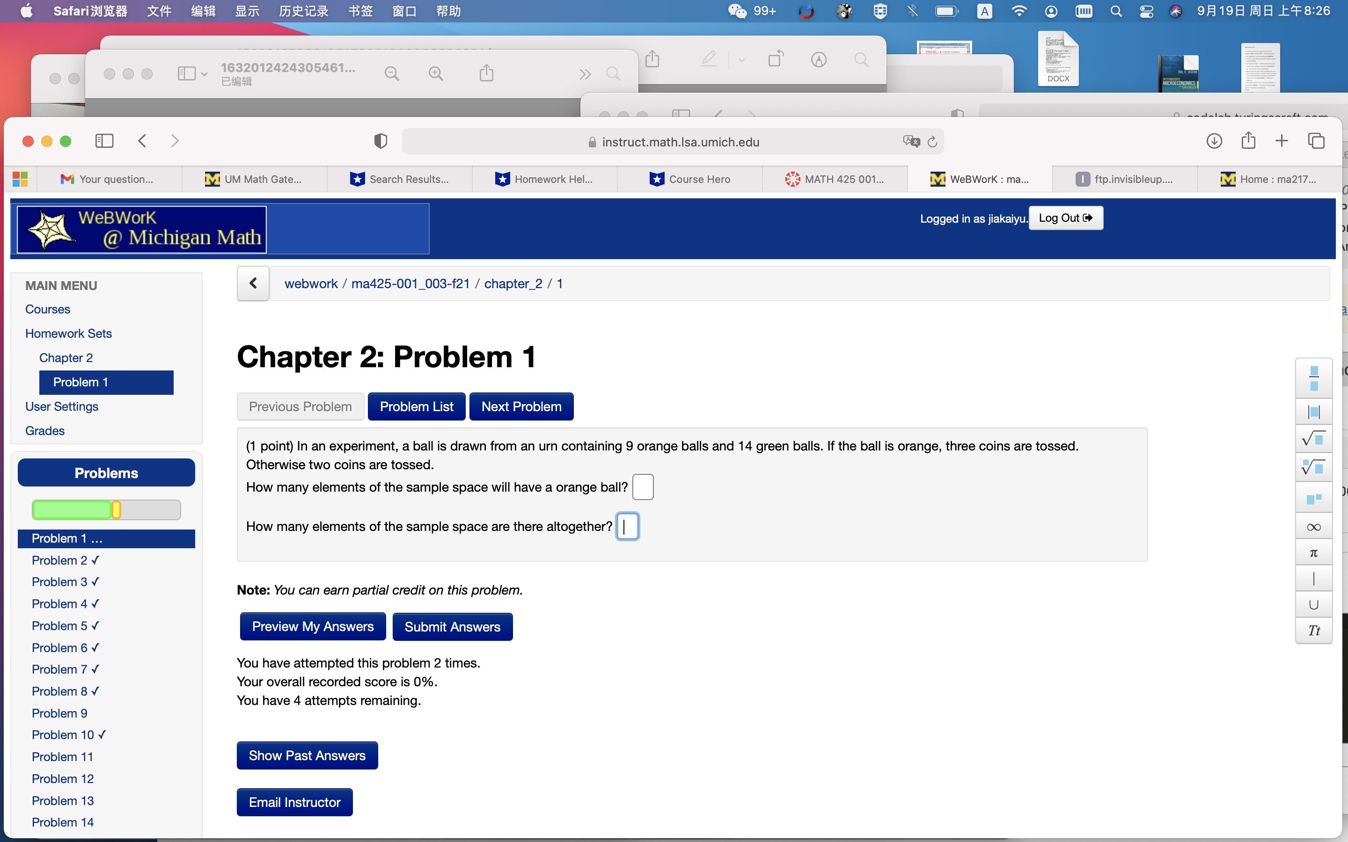Open the chapter_2 breadcrumb link
This screenshot has height=842, width=1348.
pos(513,283)
